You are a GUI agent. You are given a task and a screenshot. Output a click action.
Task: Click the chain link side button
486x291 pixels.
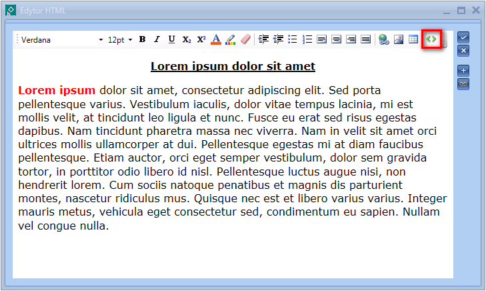point(463,84)
